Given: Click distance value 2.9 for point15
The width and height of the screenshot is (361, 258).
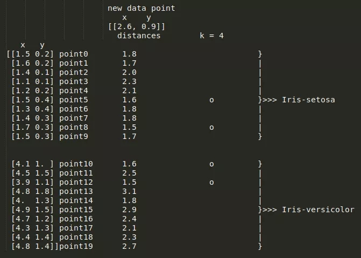Looking at the screenshot, I should point(129,210).
